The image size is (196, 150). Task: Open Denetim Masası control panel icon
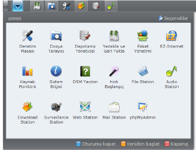pyautogui.click(x=27, y=36)
